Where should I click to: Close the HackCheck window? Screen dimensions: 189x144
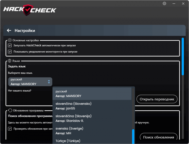(183, 3)
